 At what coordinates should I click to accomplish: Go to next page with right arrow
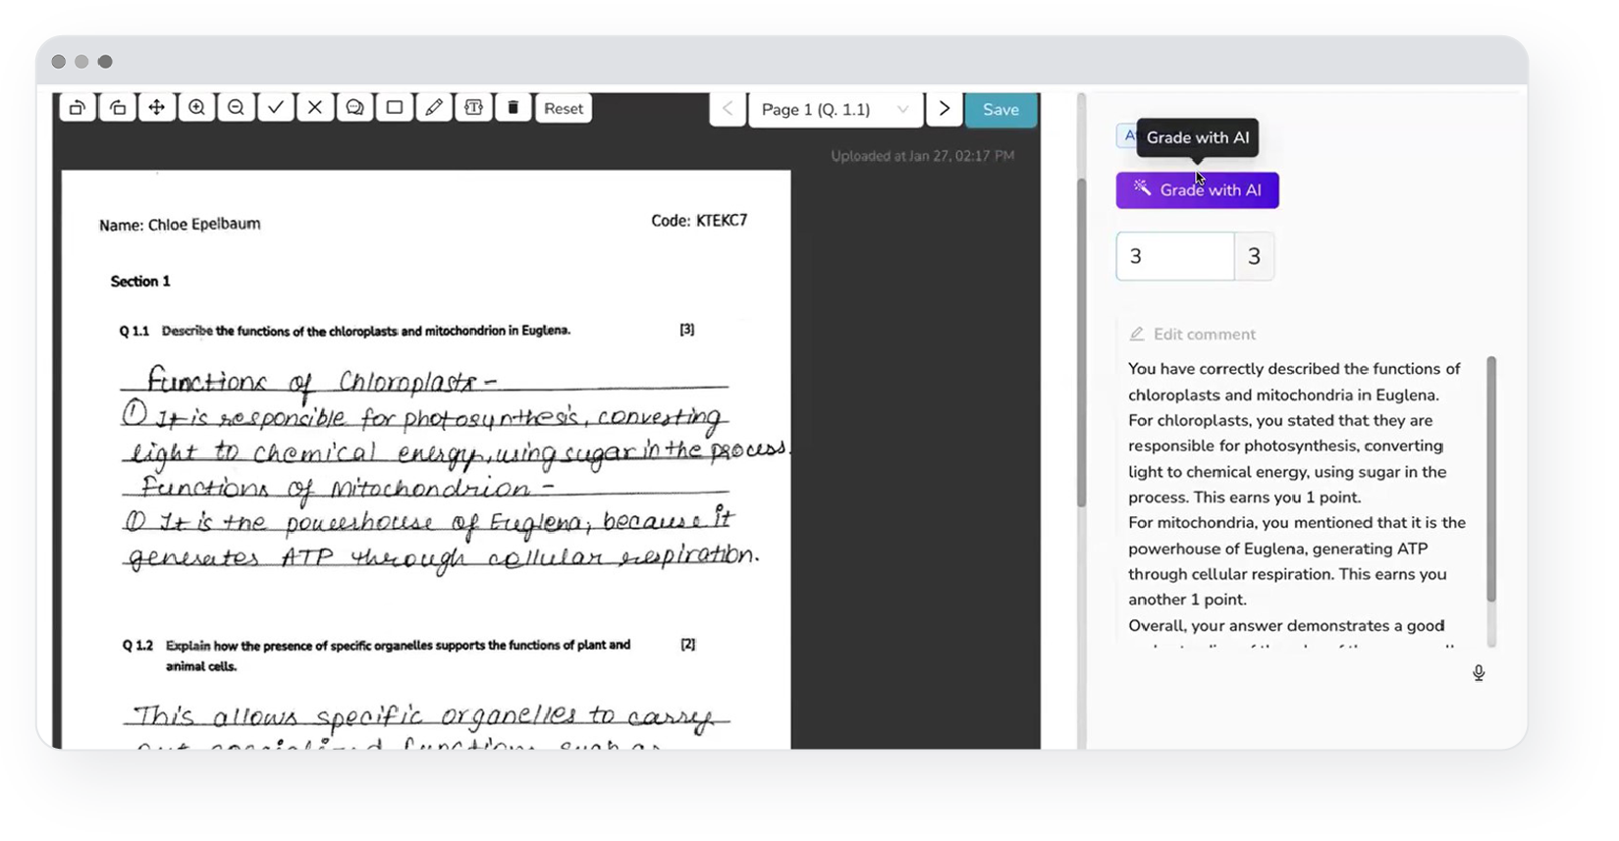pyautogui.click(x=944, y=109)
